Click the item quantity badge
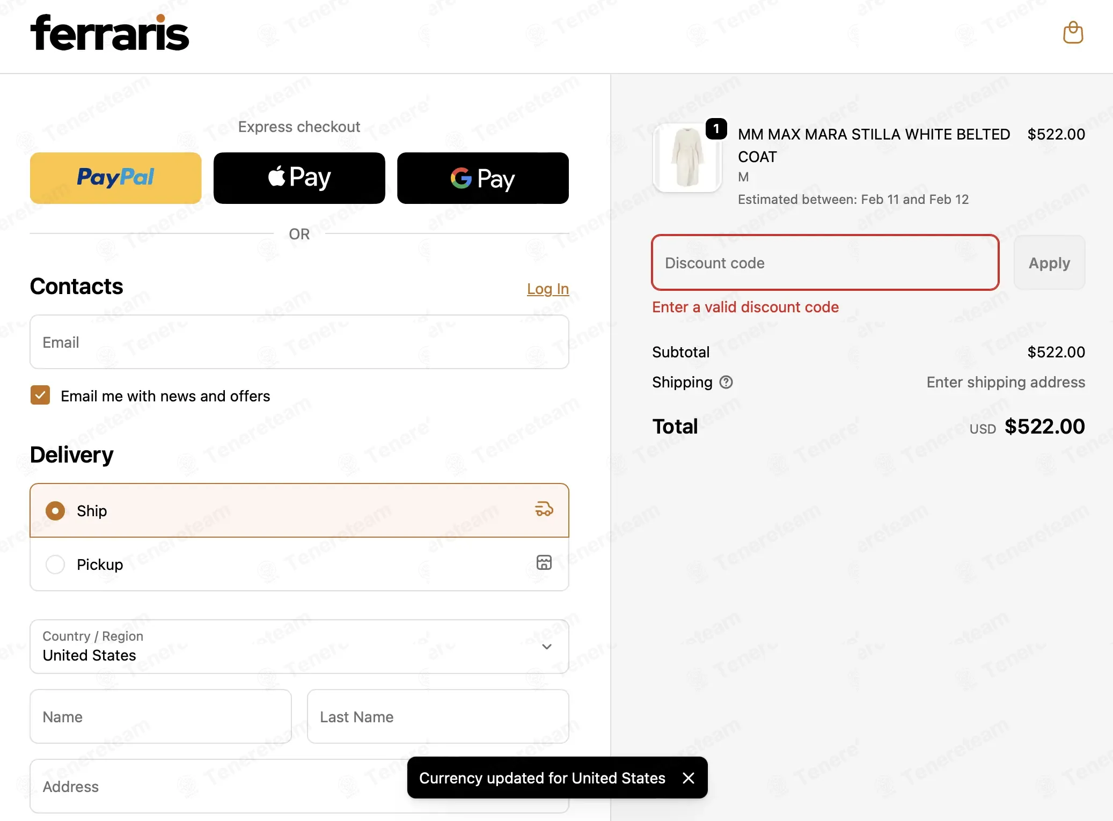This screenshot has width=1113, height=821. point(716,129)
